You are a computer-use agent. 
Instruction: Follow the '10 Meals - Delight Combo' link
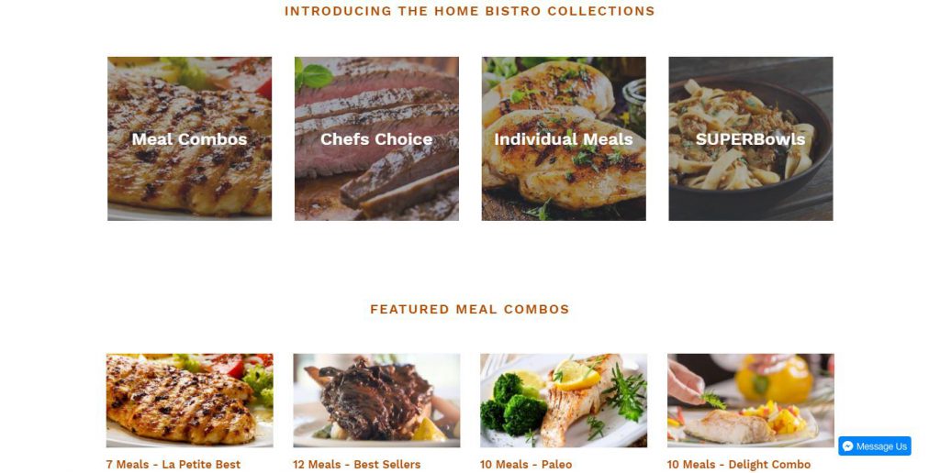739,465
